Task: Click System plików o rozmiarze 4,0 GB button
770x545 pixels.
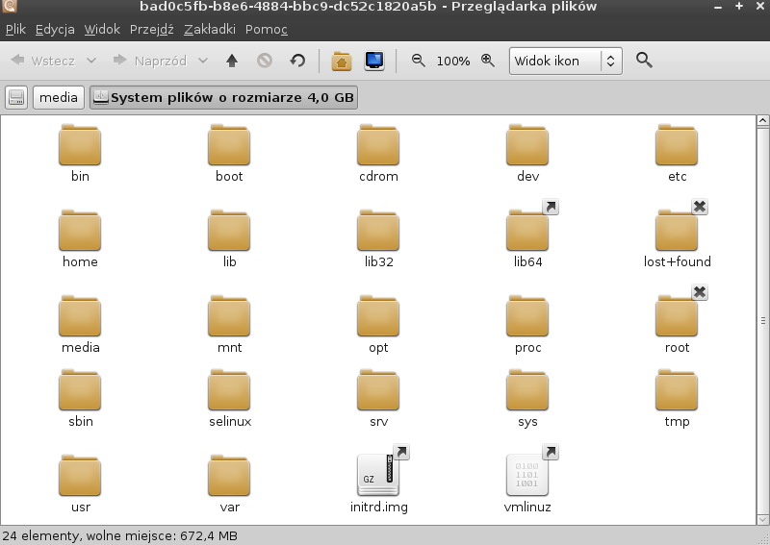Action: (223, 97)
